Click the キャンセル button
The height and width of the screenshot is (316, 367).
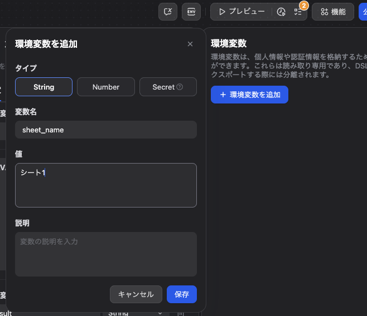pyautogui.click(x=136, y=294)
